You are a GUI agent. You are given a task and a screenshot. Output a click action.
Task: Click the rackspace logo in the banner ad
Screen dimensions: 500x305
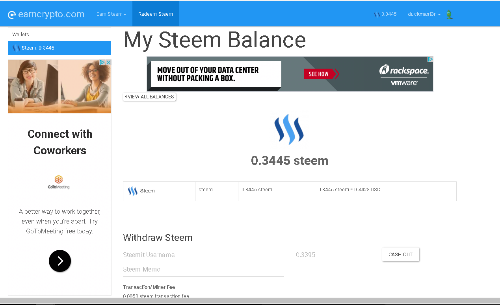coord(404,70)
